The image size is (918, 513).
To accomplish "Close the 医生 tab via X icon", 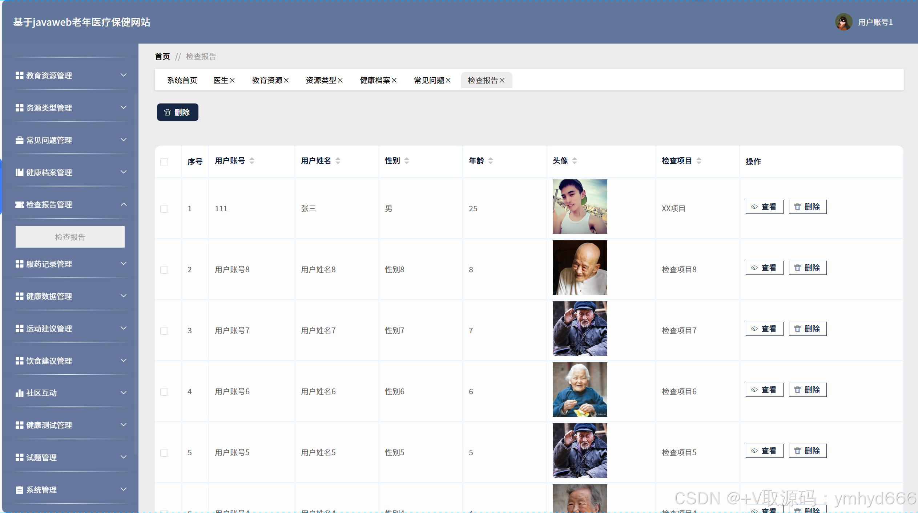I will click(233, 80).
